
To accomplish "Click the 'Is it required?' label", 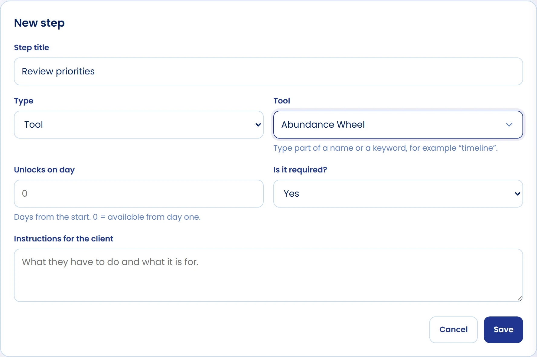I will (x=300, y=170).
